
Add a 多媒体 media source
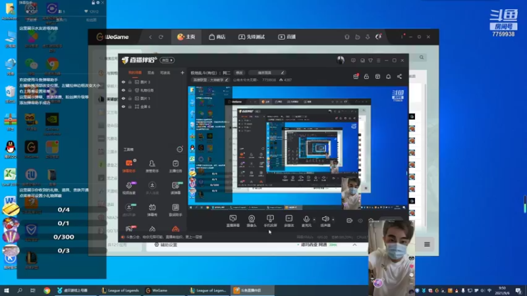point(289,221)
